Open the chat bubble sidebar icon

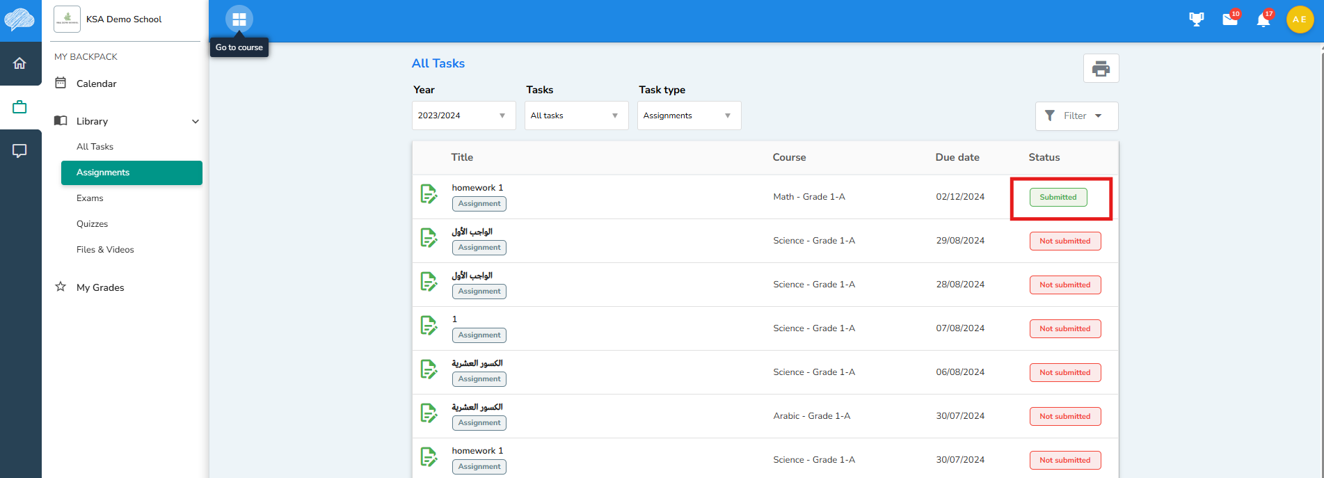tap(19, 151)
